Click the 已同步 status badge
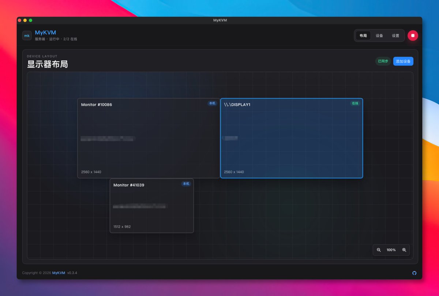 383,61
